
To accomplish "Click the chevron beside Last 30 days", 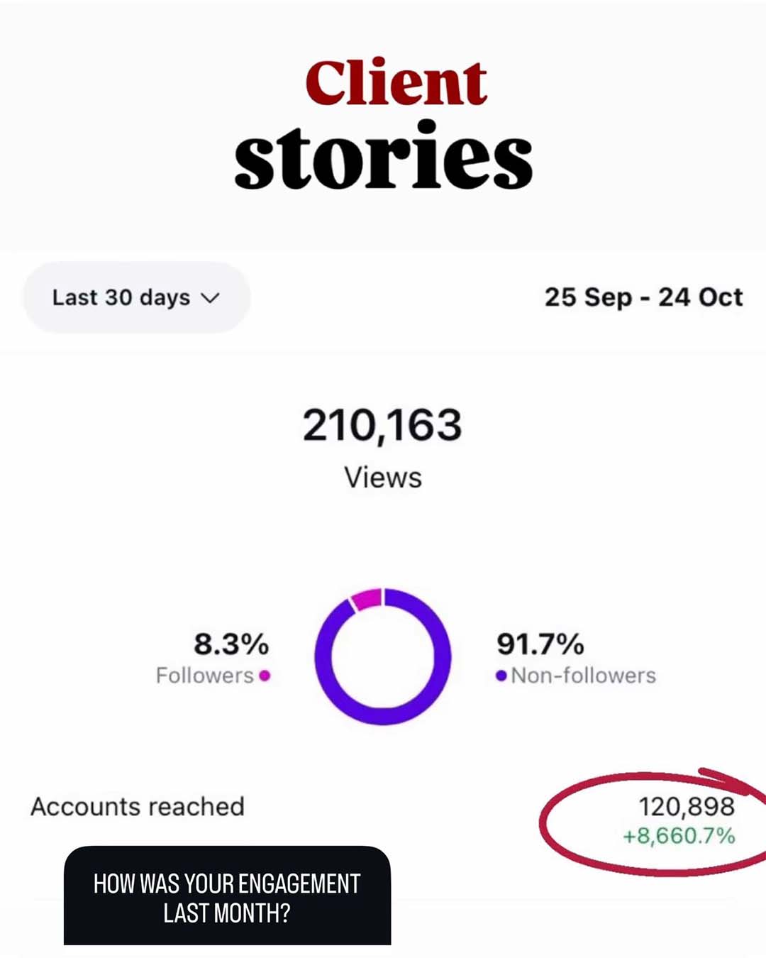I will pos(211,298).
